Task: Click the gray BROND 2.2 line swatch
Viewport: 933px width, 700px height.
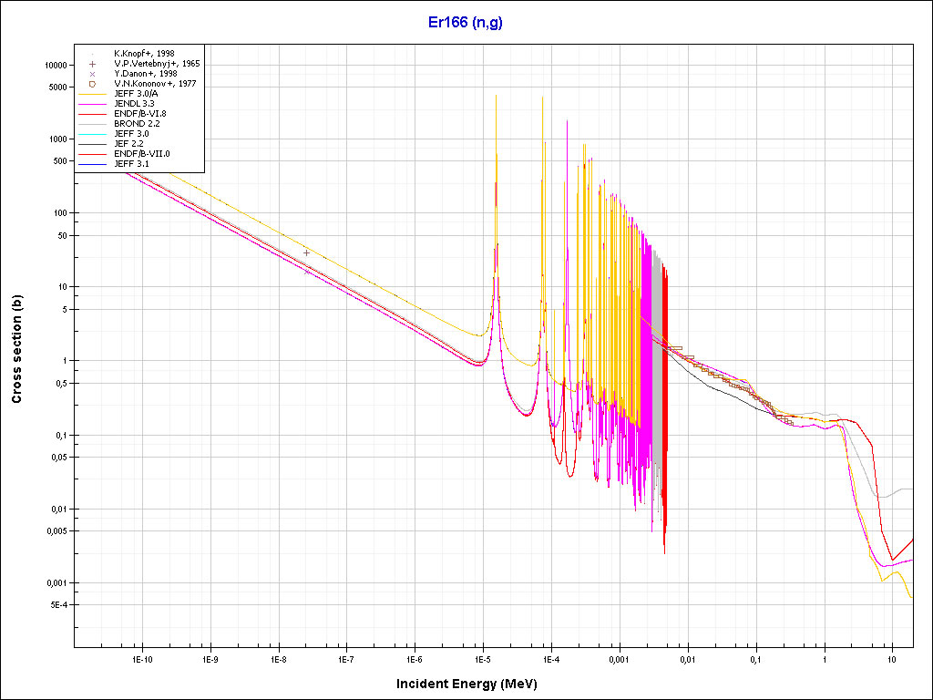Action: [x=92, y=124]
